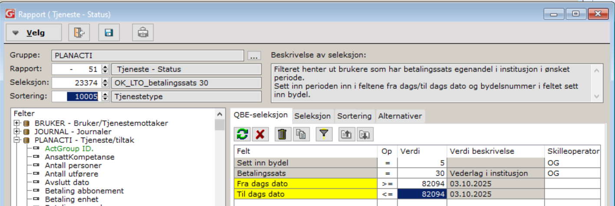Open the Velg dropdown menu
The width and height of the screenshot is (615, 206).
29,33
